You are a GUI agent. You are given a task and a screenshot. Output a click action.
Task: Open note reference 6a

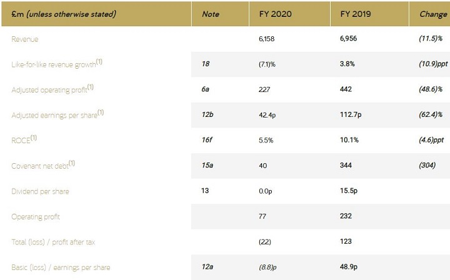coord(205,89)
